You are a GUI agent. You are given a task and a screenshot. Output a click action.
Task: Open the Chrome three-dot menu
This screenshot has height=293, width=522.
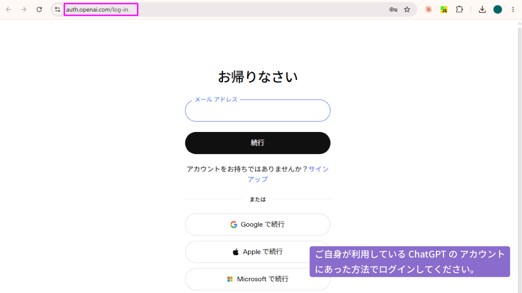point(513,10)
